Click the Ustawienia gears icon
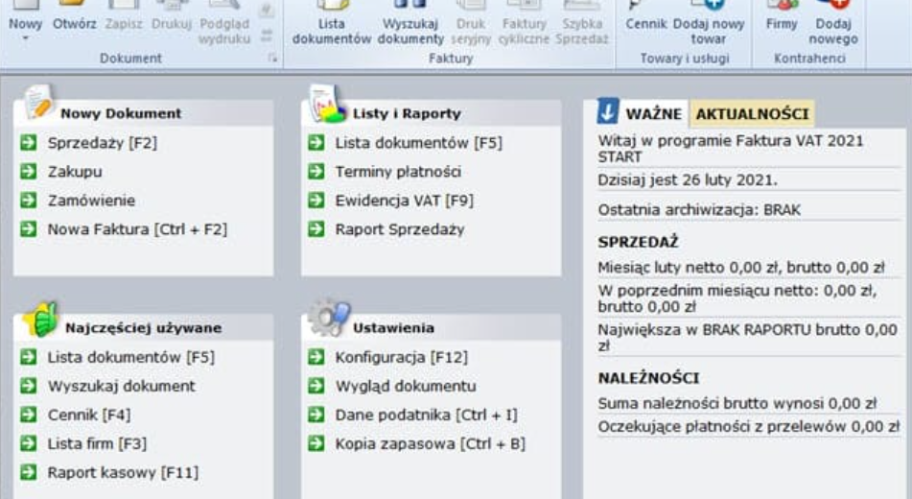Viewport: 912px width, 499px height. [329, 318]
